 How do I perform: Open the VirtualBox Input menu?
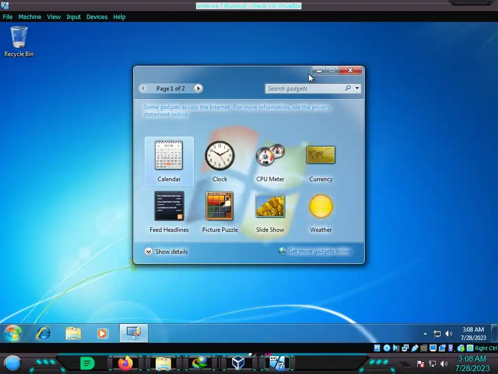(x=73, y=17)
